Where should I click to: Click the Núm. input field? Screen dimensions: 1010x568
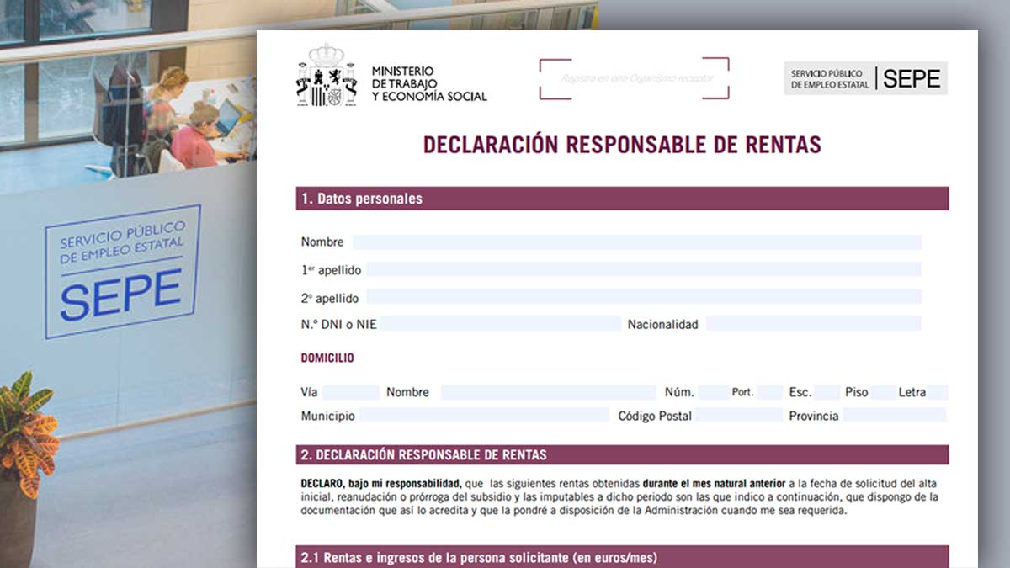(x=713, y=392)
